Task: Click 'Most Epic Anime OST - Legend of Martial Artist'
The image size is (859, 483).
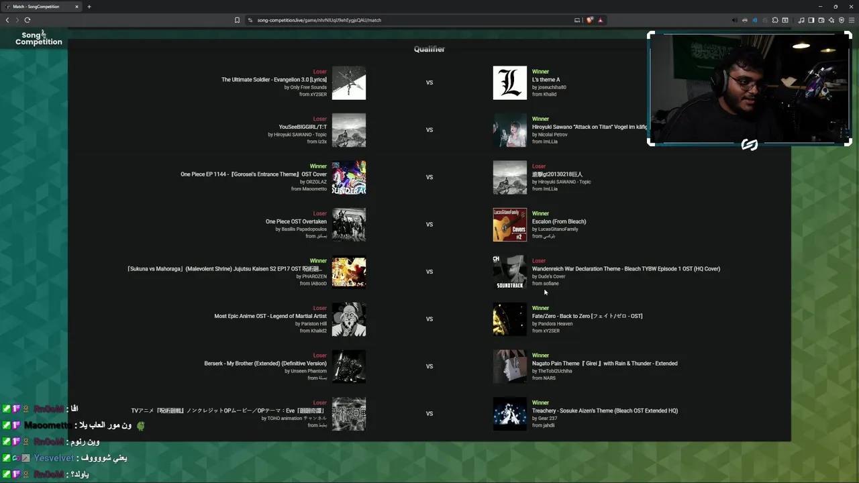Action: 270,316
